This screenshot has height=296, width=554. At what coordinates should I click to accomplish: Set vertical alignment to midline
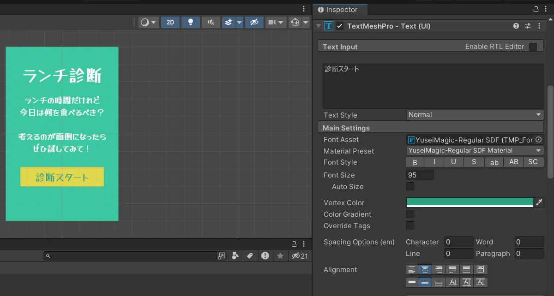[x=467, y=282]
